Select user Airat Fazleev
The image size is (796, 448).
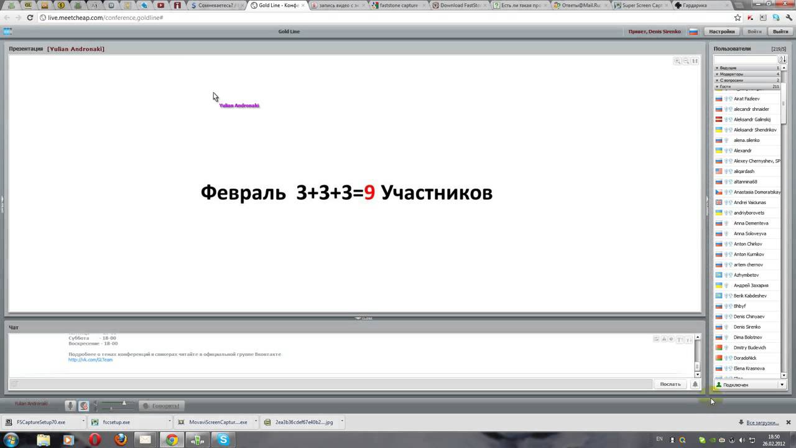pos(746,98)
